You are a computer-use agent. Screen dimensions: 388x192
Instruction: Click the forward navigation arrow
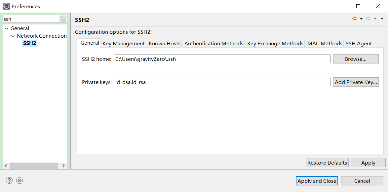(369, 19)
